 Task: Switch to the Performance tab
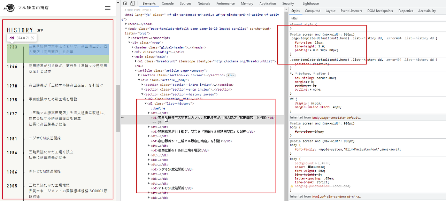225,3
